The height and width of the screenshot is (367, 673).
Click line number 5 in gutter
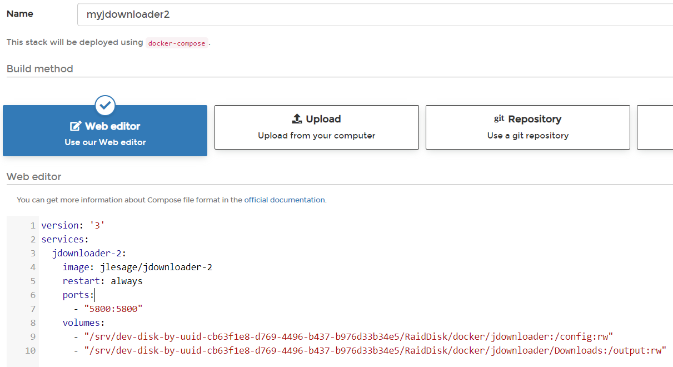(33, 281)
